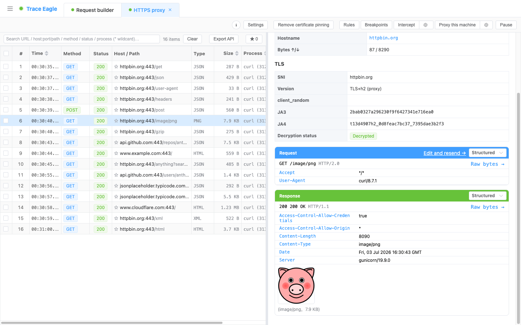Click the horizontal scrollbar under request list
The width and height of the screenshot is (521, 325).
tap(112, 323)
